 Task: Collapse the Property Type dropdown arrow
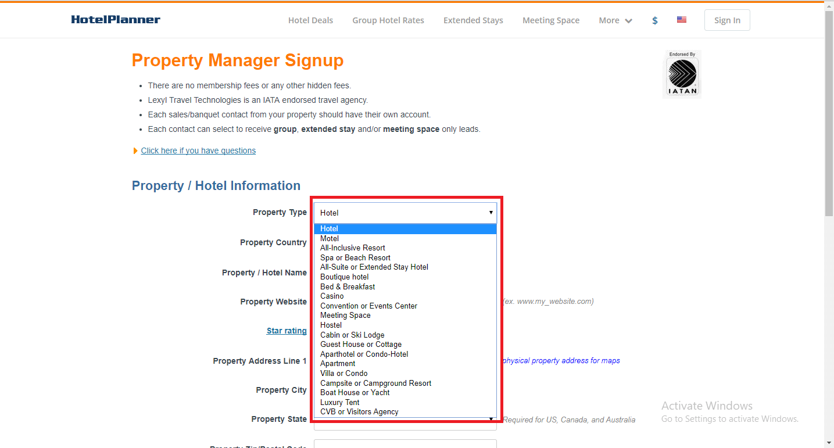(x=491, y=213)
